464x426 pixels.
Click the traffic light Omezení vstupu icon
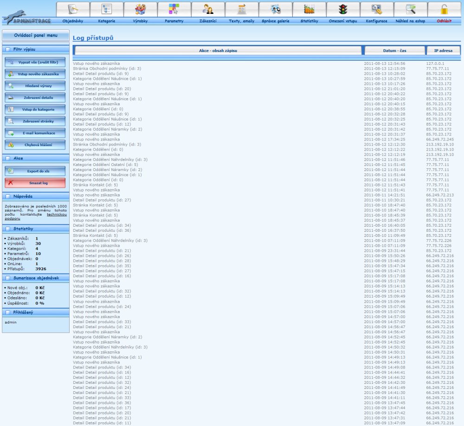(343, 9)
